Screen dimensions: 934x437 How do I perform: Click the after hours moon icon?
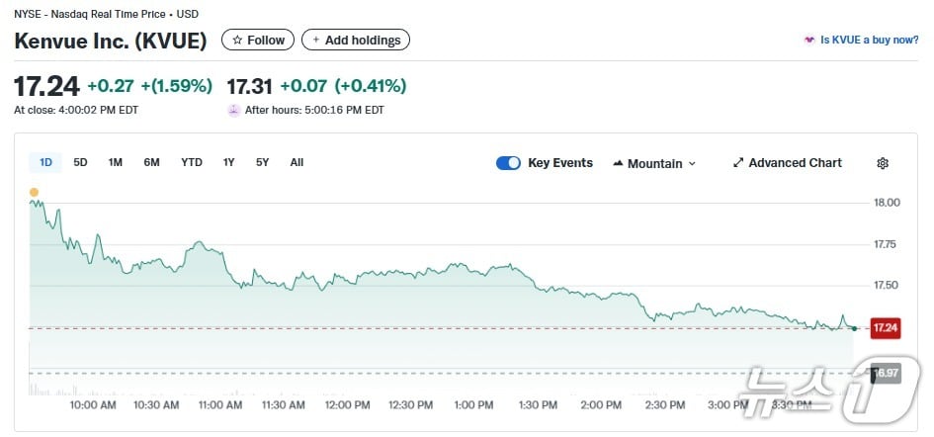pos(233,110)
